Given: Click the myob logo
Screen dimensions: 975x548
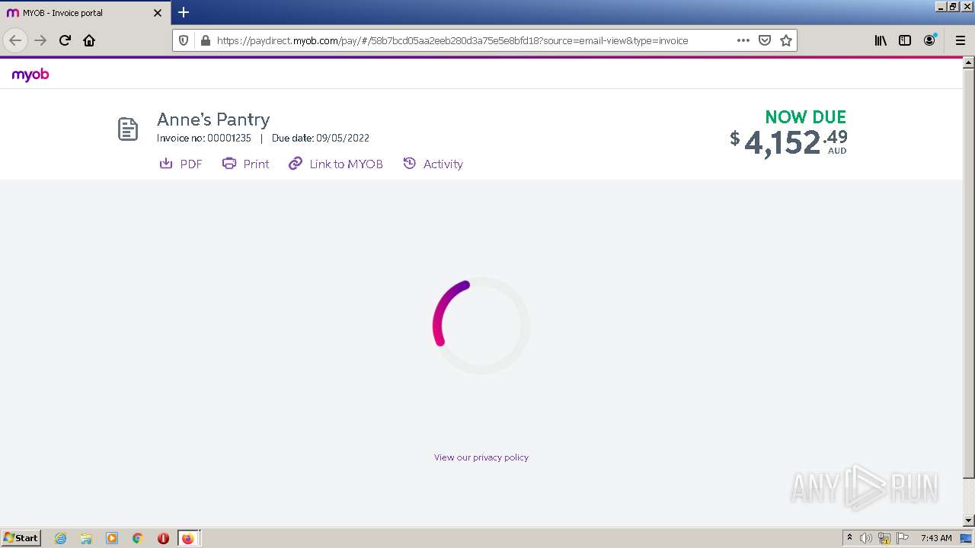Looking at the screenshot, I should tap(30, 75).
